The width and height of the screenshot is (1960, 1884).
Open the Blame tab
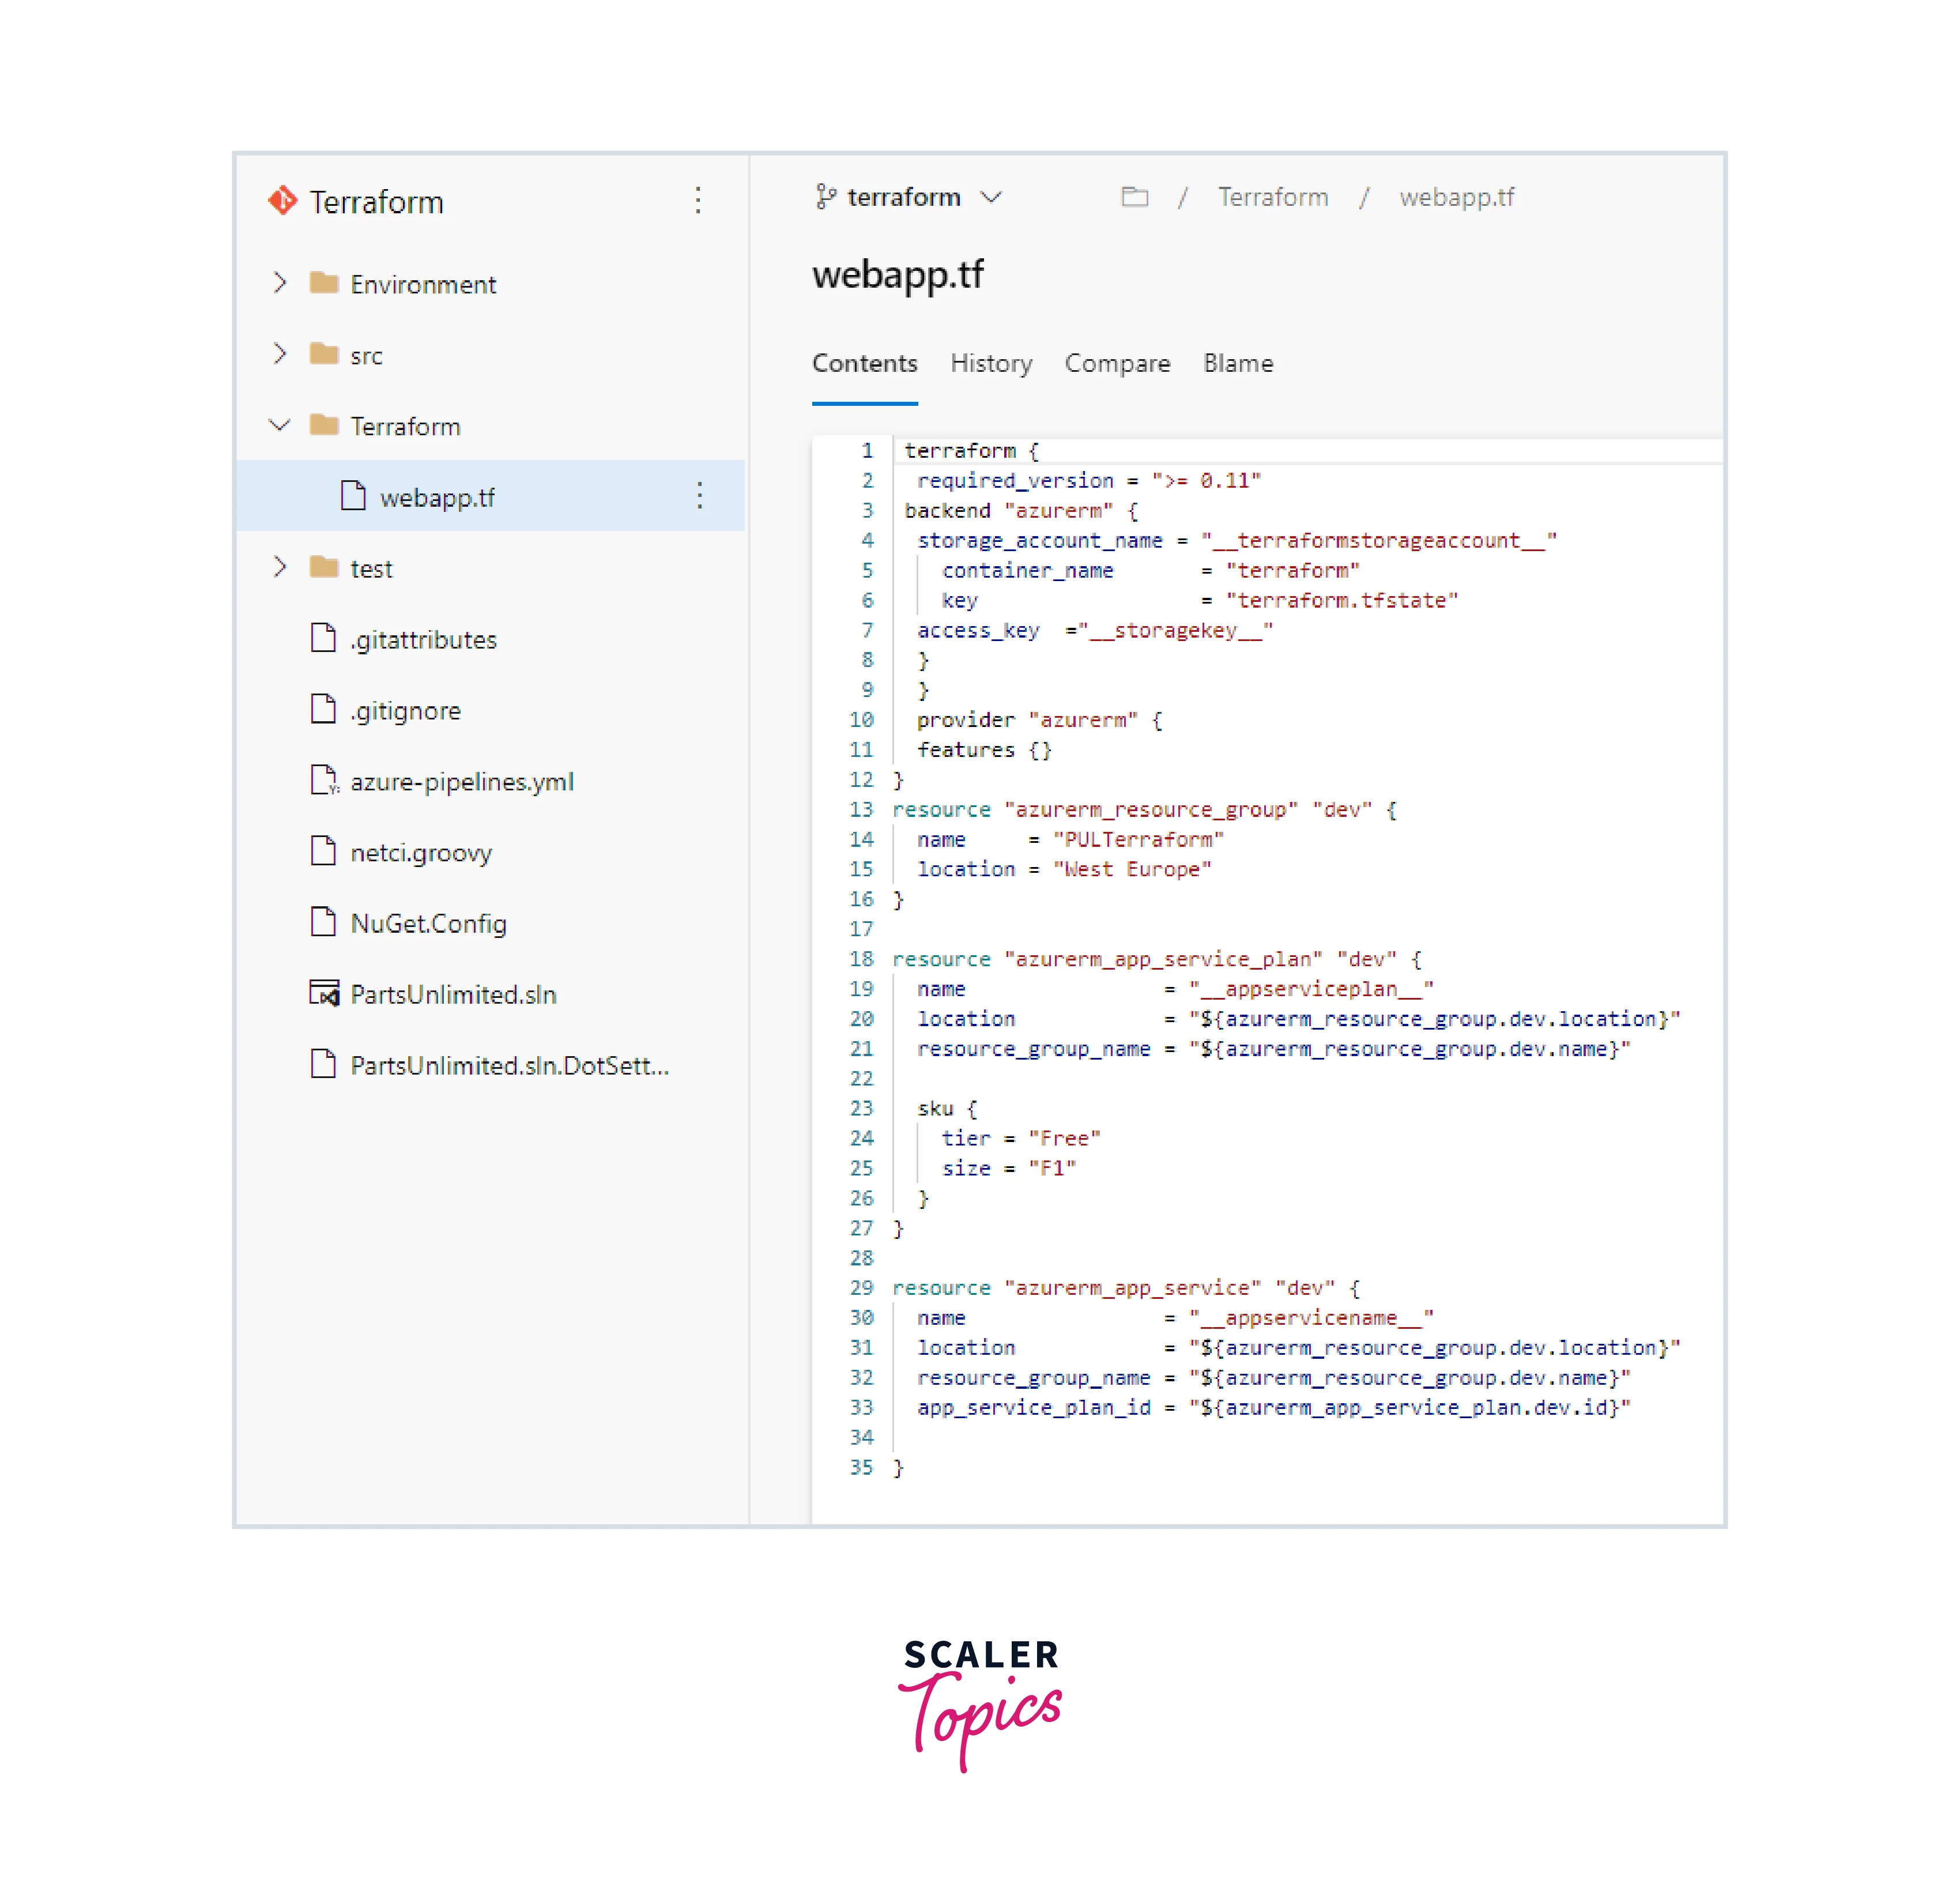click(1237, 363)
